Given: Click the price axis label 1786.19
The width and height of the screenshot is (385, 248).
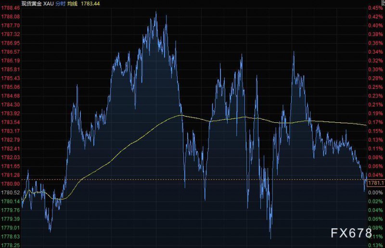Looking at the screenshot, I should tap(10, 61).
